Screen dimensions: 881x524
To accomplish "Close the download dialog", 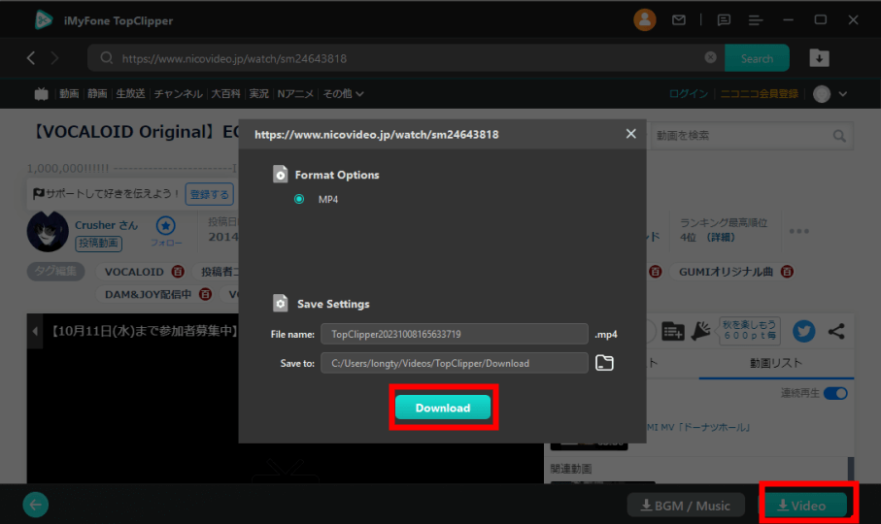I will click(x=631, y=134).
